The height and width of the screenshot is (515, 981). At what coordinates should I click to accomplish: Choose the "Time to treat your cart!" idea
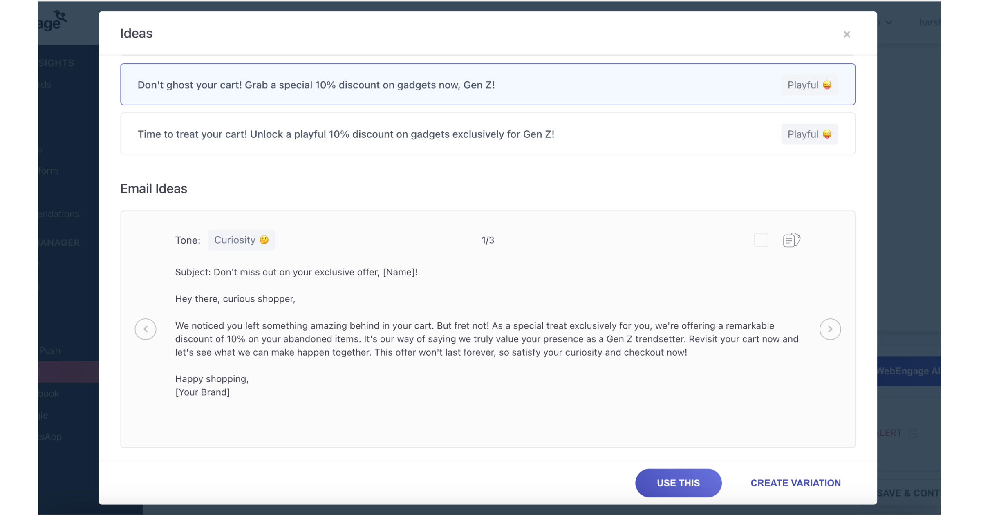(346, 134)
